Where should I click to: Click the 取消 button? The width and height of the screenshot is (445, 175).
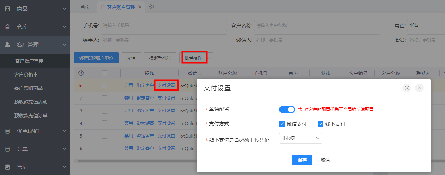(325, 160)
